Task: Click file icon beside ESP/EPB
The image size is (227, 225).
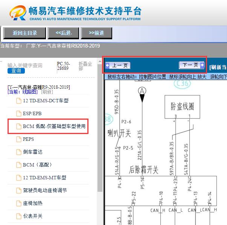Action: (19, 114)
